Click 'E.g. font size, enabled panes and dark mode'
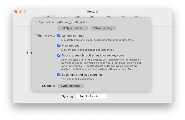 point(88,50)
